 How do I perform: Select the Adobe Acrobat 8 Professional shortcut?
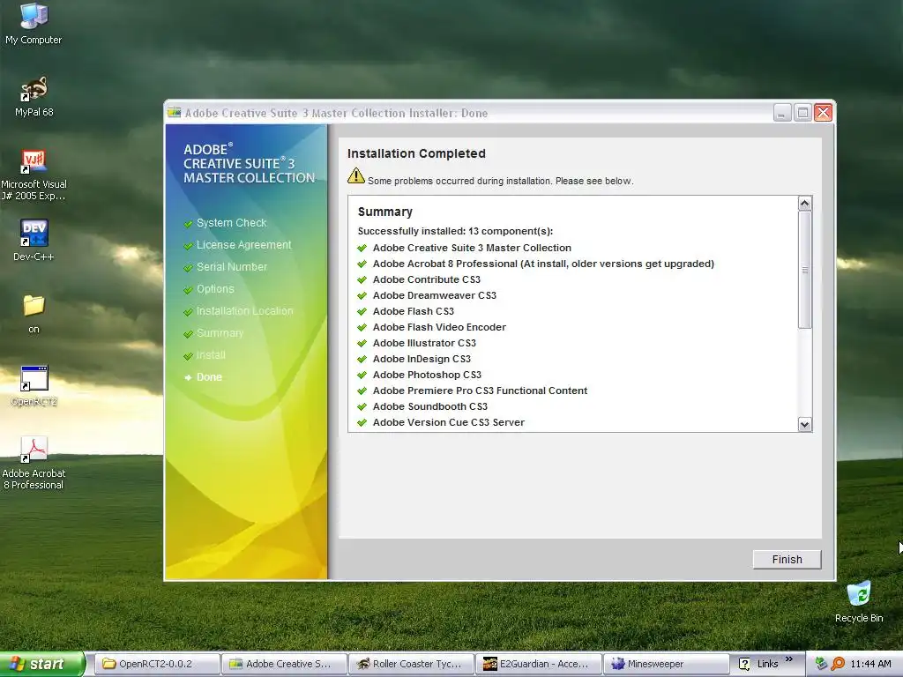[x=34, y=463]
